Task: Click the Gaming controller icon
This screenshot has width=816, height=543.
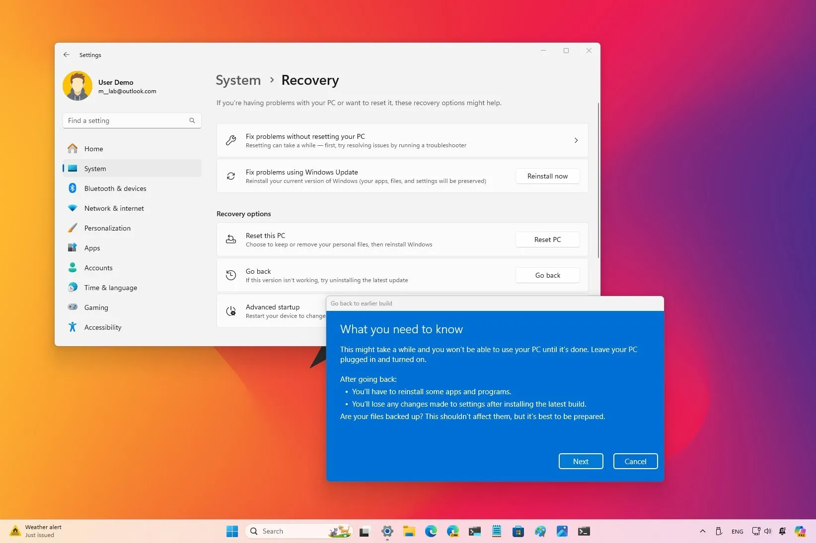Action: [x=73, y=307]
